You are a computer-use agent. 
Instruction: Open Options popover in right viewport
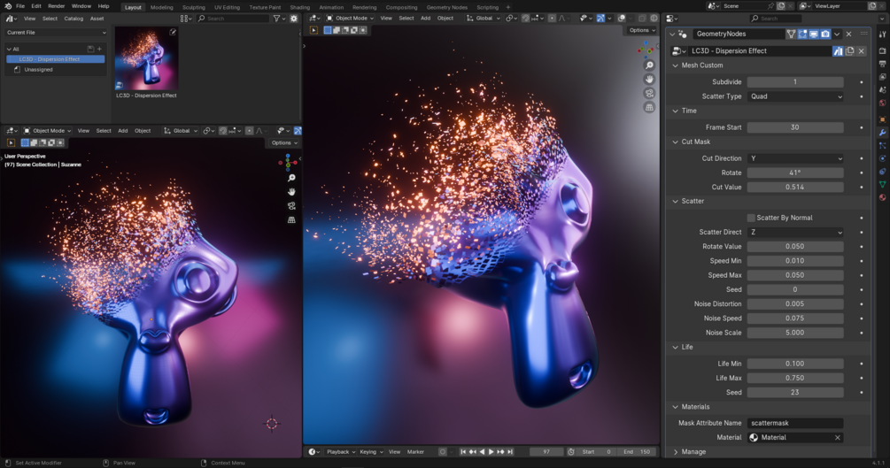(641, 30)
